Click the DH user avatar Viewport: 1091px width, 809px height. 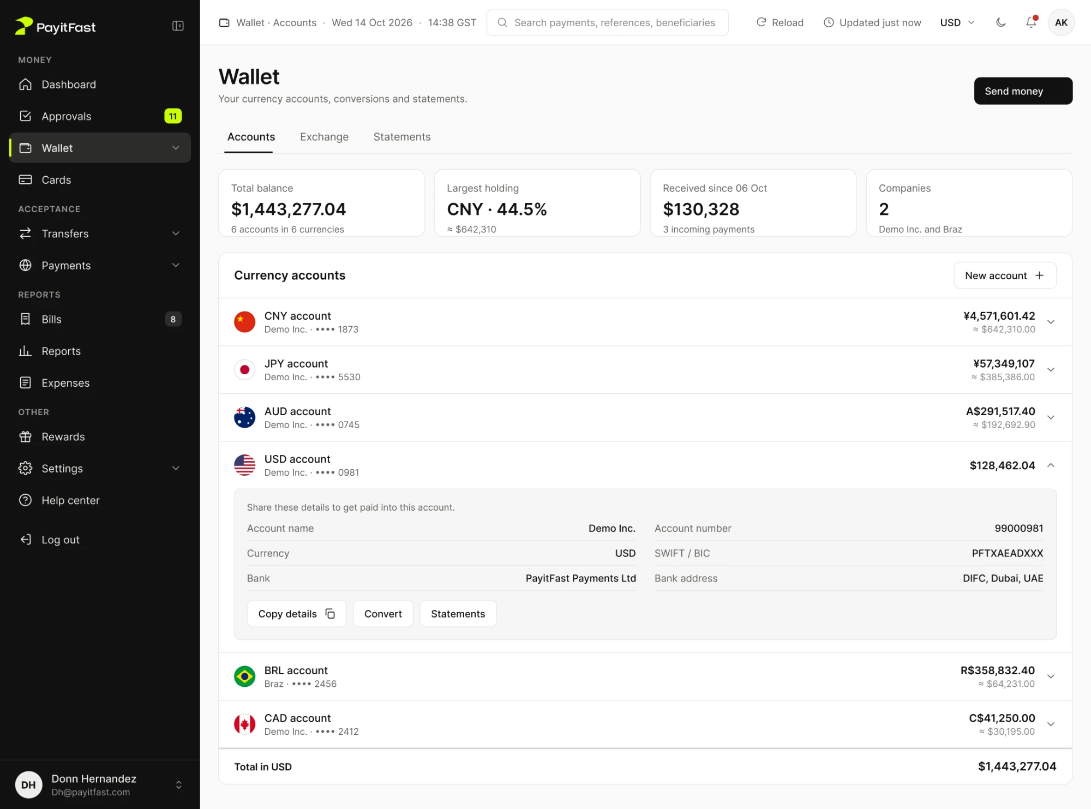coord(28,784)
